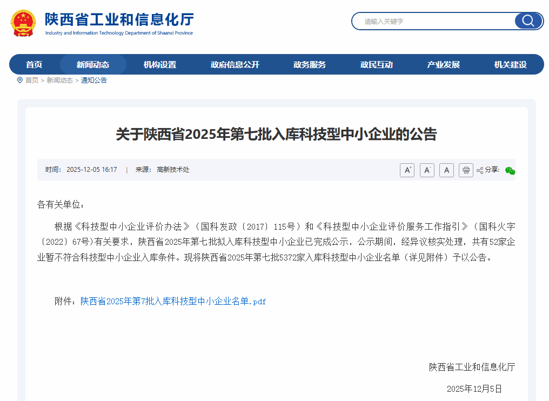Image resolution: width=549 pixels, height=401 pixels.
Task: Print the article with the printer icon
Action: click(466, 170)
